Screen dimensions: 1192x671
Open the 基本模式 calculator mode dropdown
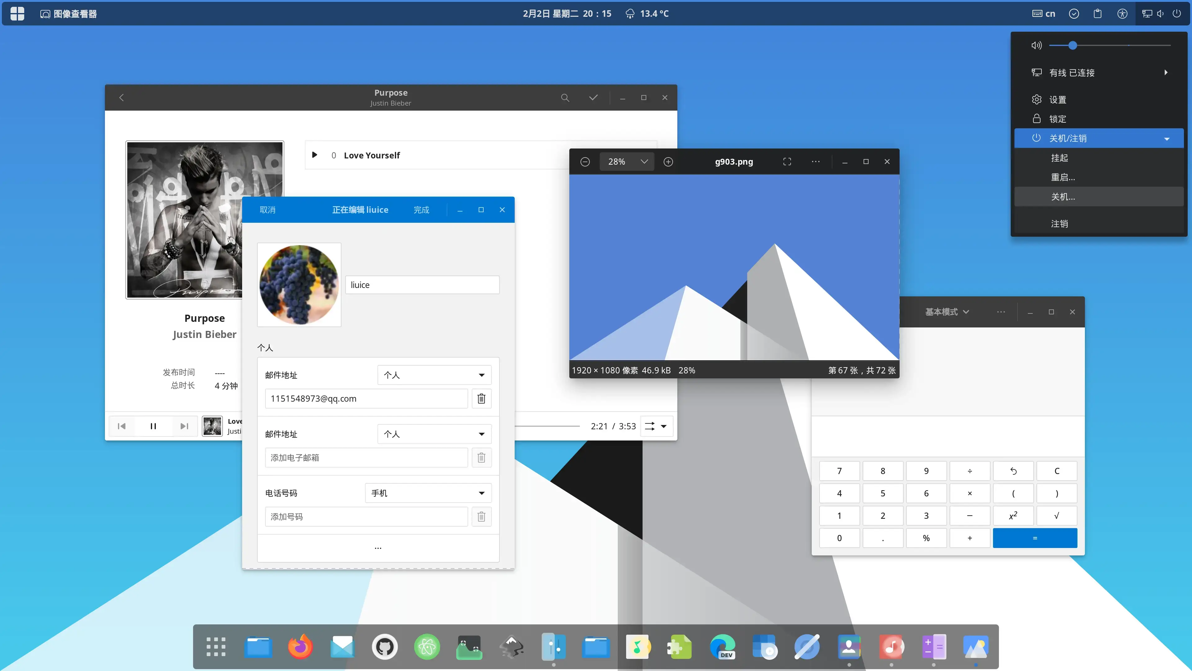947,312
